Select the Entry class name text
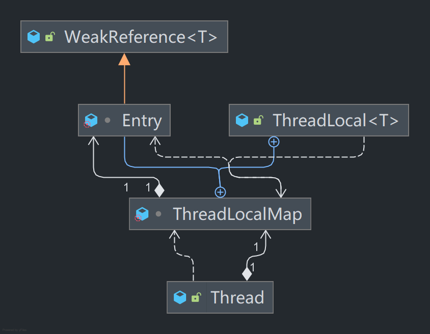Screen dimensions: 430x334 142,121
